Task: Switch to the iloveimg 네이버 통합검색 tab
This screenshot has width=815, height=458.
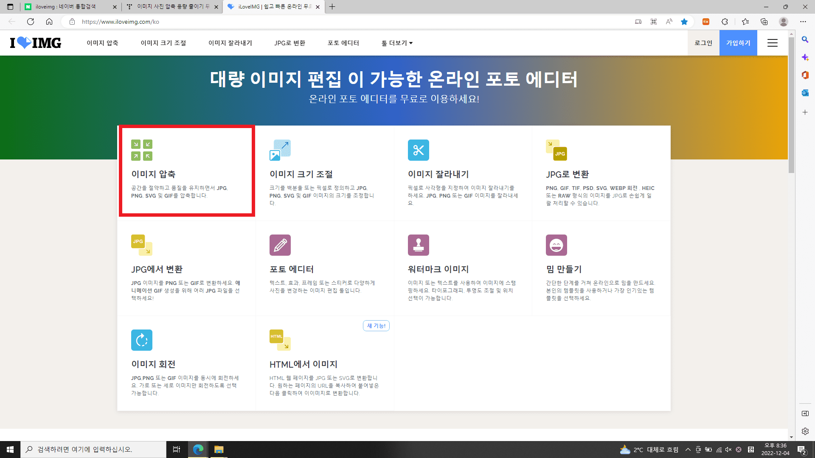Action: click(71, 7)
